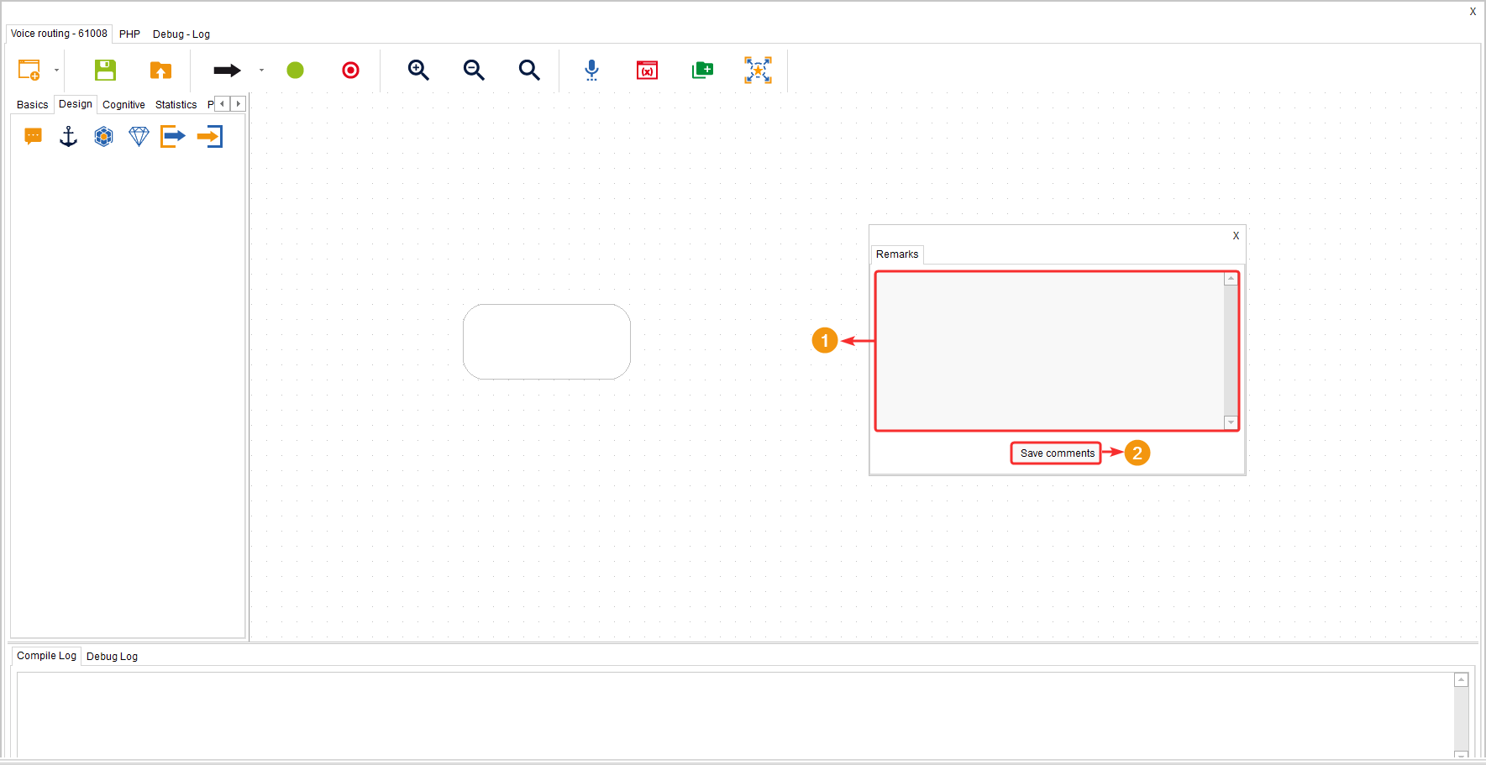The height and width of the screenshot is (765, 1486).
Task: Select the Voice routing - 61008 tab
Action: point(59,34)
